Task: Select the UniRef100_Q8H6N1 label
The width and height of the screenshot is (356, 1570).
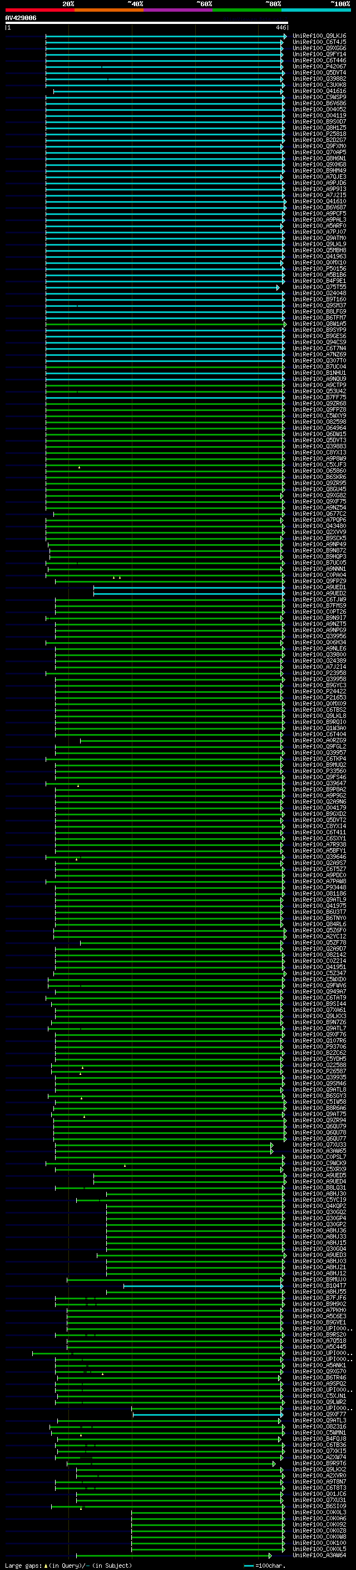Action: point(319,159)
